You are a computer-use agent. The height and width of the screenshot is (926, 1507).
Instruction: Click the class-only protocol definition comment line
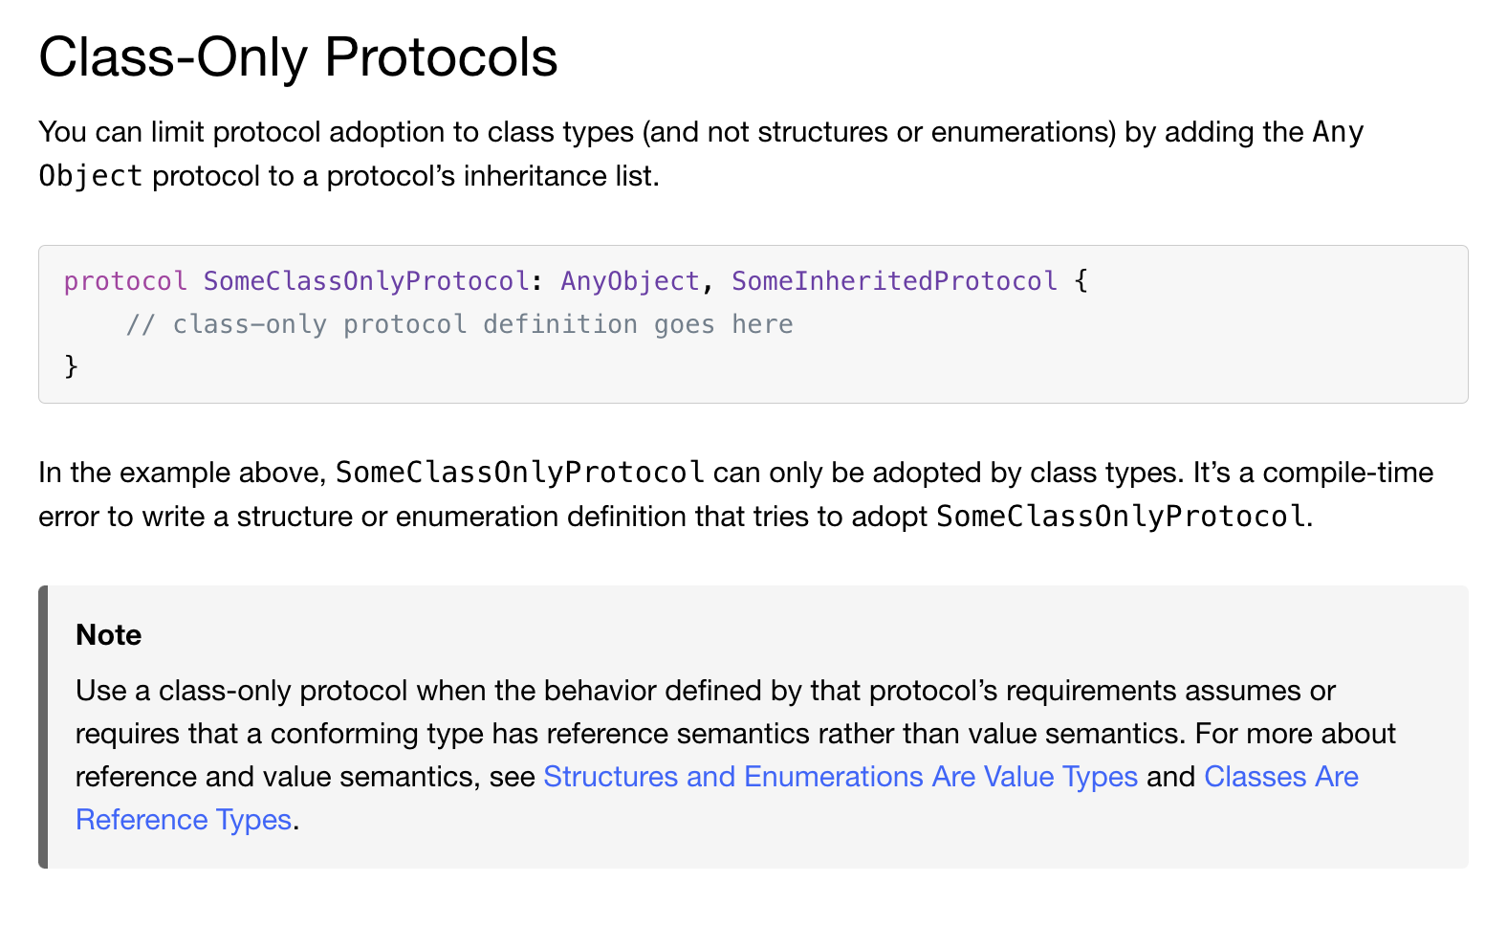[459, 324]
